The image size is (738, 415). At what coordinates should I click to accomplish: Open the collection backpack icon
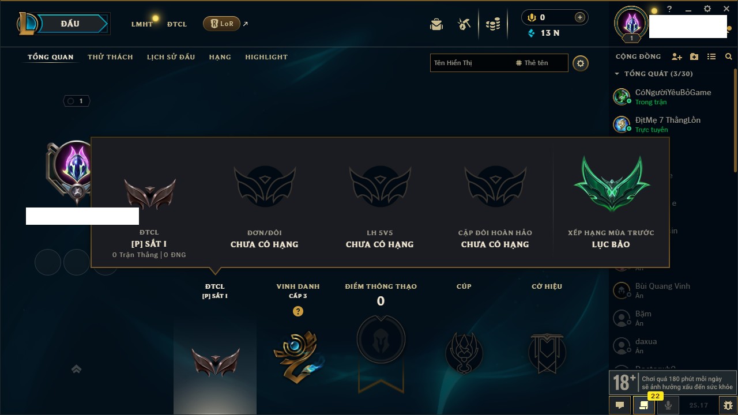(436, 24)
